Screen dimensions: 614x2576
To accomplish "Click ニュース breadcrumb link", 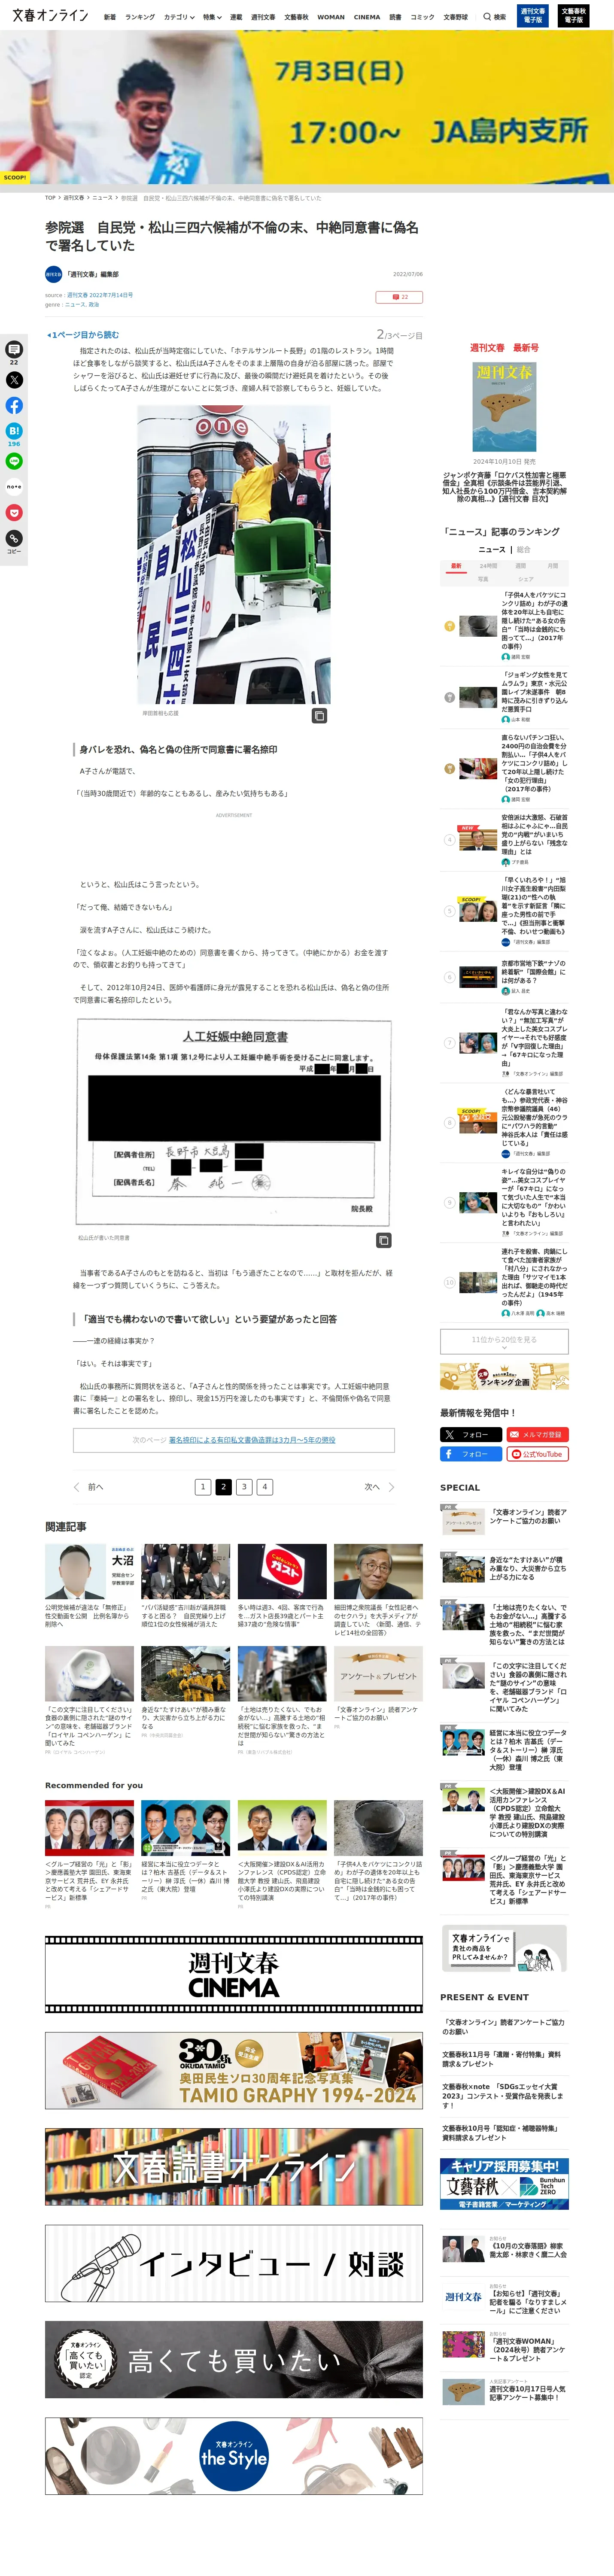I will 103,198.
